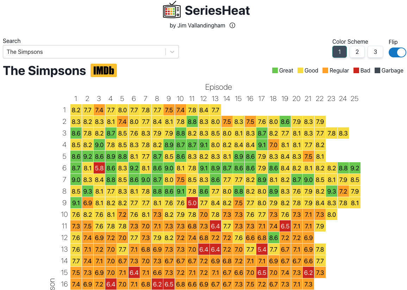This screenshot has width=407, height=290.
Task: Open the IMDb page for The Simpsons
Action: (104, 70)
